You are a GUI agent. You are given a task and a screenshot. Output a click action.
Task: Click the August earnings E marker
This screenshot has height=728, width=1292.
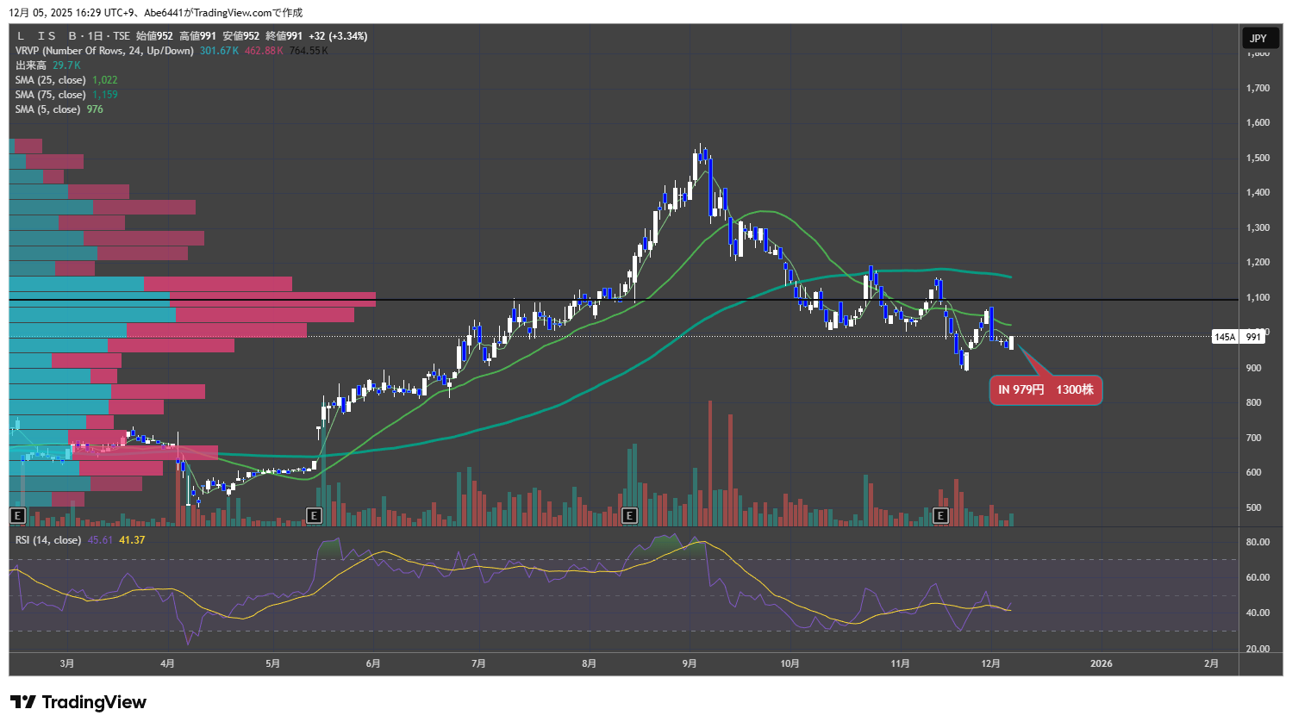tap(629, 516)
